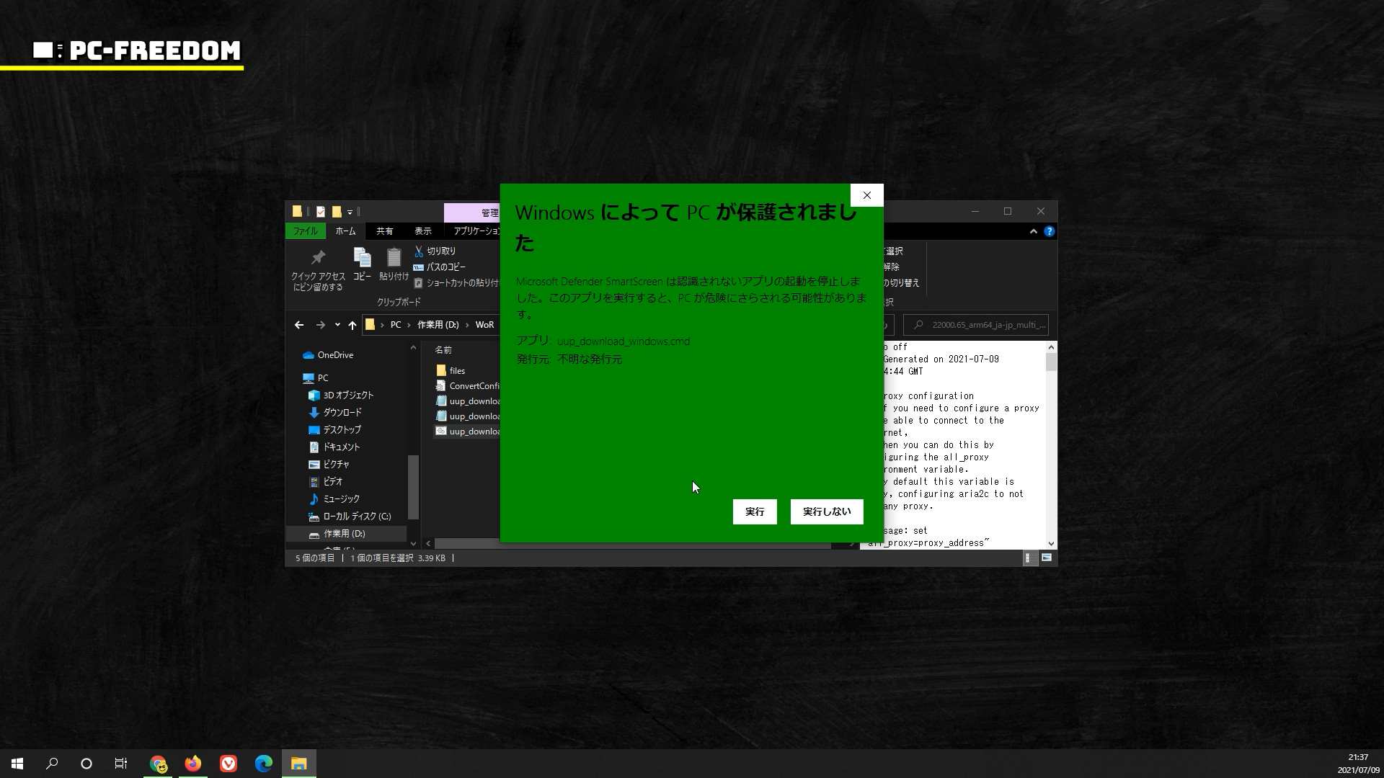Click the Copy (コピー) ribbon icon
This screenshot has width=1384, height=778.
(362, 264)
